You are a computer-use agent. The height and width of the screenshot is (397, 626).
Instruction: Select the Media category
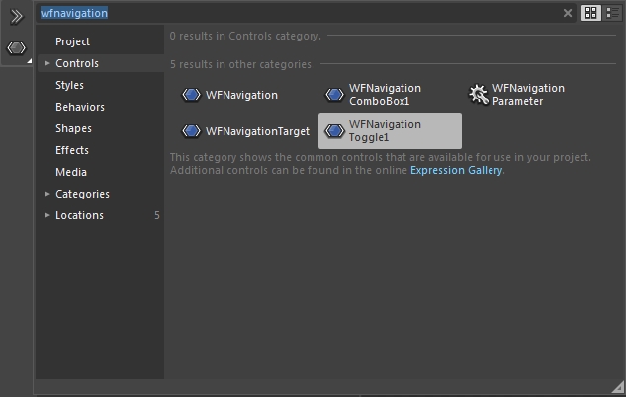click(x=71, y=172)
